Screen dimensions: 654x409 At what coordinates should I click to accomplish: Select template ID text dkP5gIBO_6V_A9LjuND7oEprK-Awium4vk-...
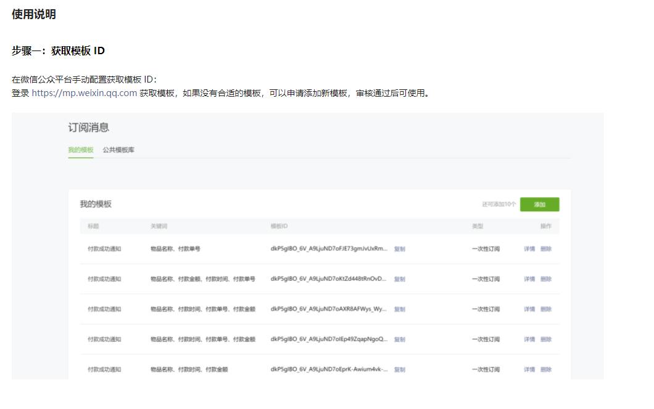(329, 369)
